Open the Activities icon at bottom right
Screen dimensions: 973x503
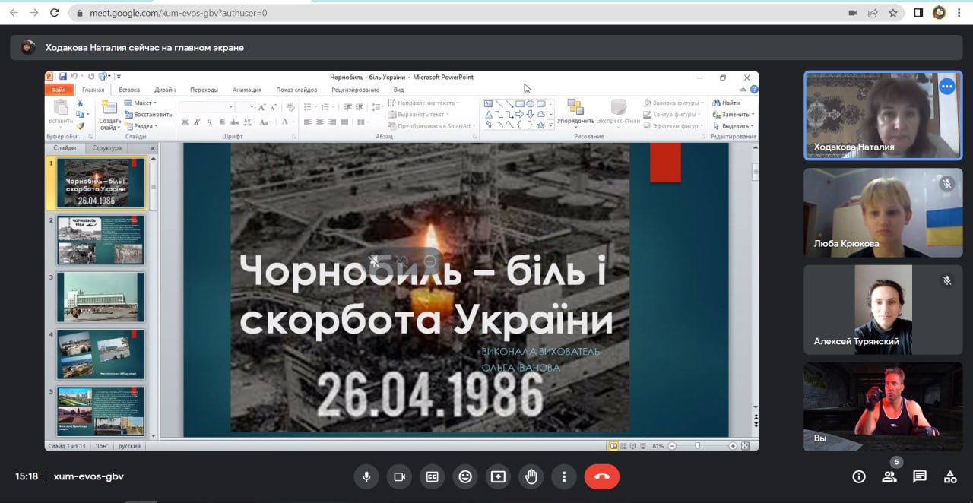click(x=950, y=476)
